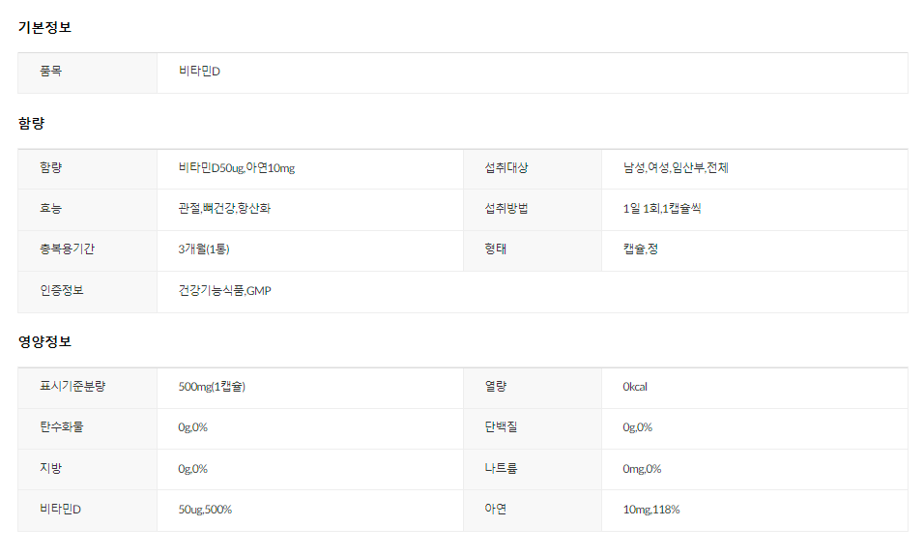Click the 기본정보 section heading
This screenshot has height=556, width=924.
(44, 27)
